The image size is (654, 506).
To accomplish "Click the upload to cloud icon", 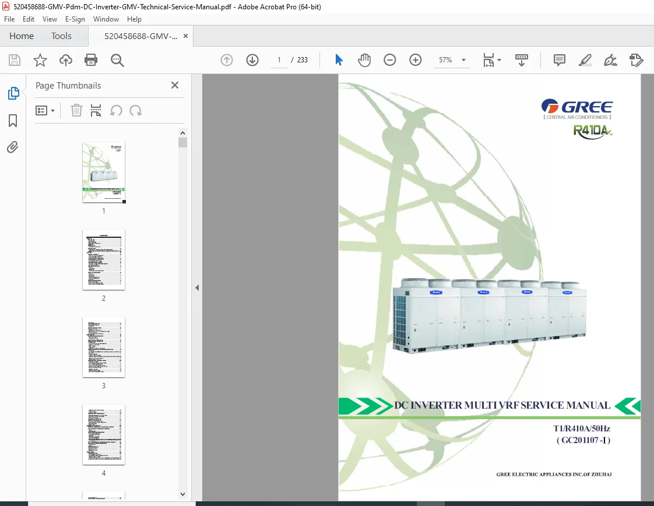I will tap(65, 60).
